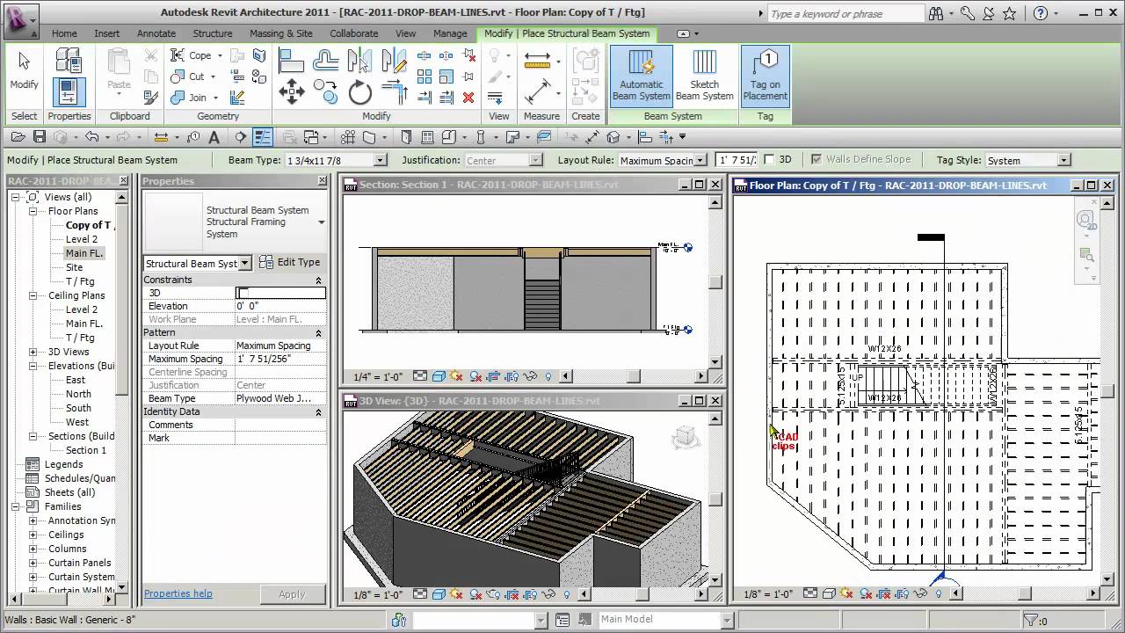Click the Text 'A' icon in the quick access toolbar
Screen dimensions: 1125x633
pyautogui.click(x=215, y=137)
